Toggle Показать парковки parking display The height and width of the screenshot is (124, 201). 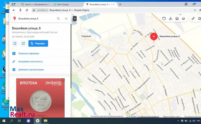28,53
